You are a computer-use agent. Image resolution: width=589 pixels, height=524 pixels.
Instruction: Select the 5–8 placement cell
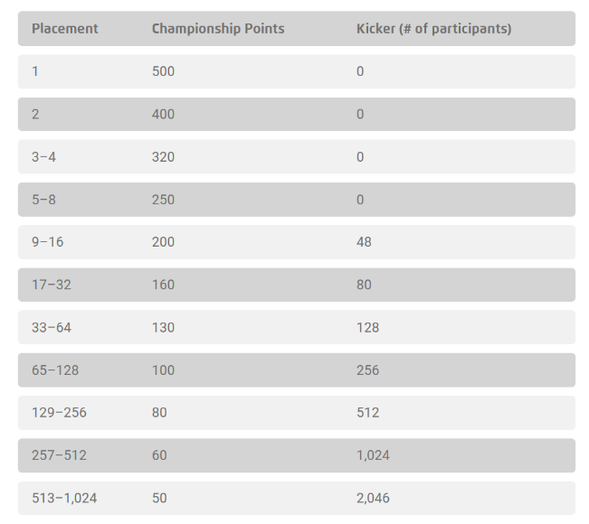(43, 200)
